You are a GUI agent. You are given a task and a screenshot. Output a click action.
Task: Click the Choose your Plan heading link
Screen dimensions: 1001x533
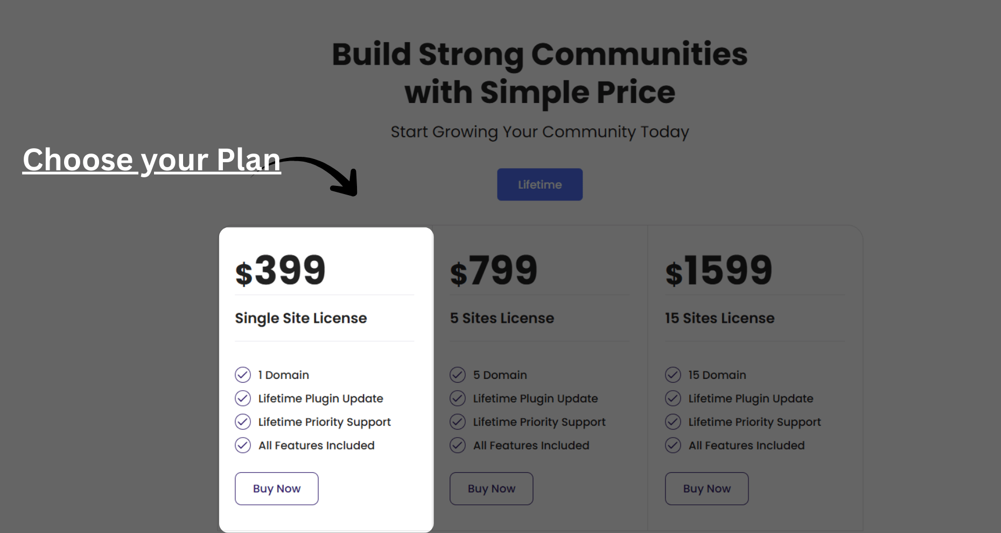click(x=151, y=160)
